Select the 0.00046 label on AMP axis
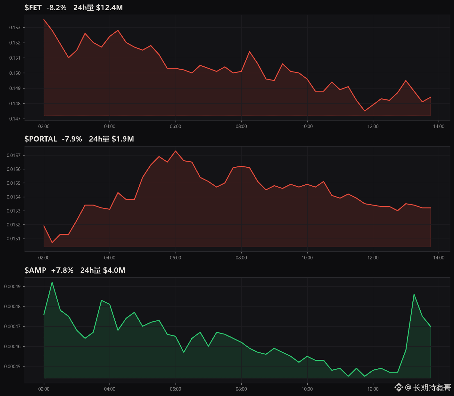 pyautogui.click(x=12, y=347)
